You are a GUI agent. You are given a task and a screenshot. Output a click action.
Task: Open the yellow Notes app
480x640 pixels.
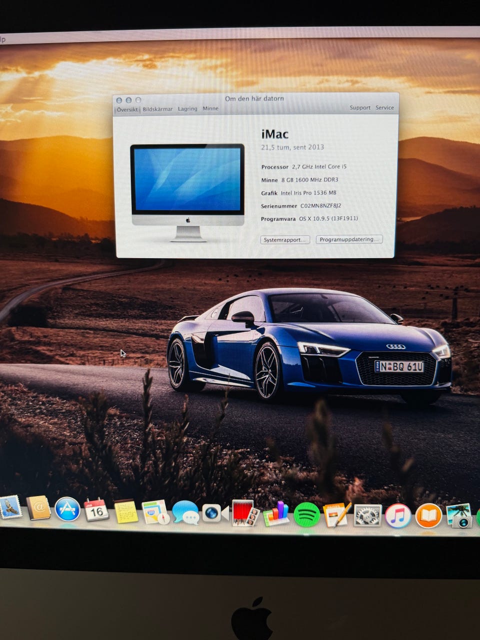125,511
